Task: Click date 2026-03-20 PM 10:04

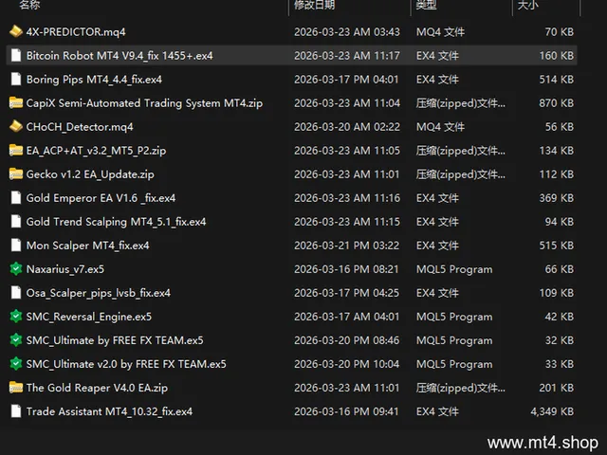Action: [x=346, y=364]
